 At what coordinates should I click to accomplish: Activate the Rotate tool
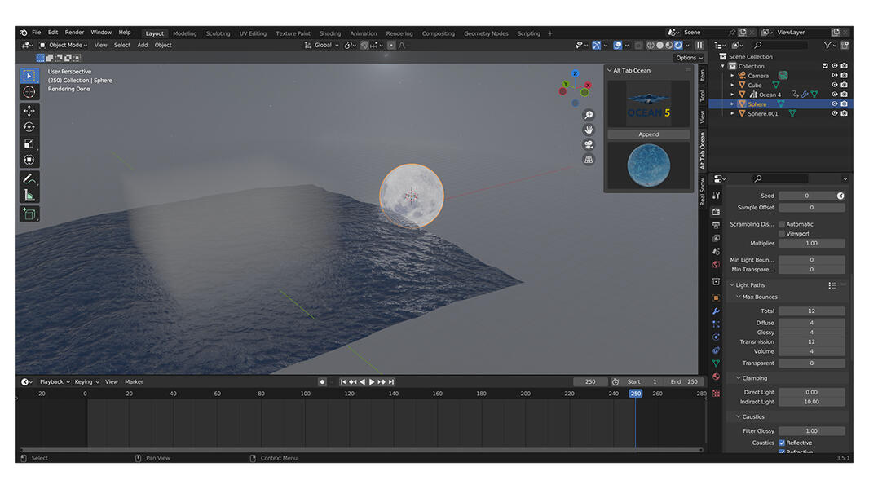pos(29,127)
